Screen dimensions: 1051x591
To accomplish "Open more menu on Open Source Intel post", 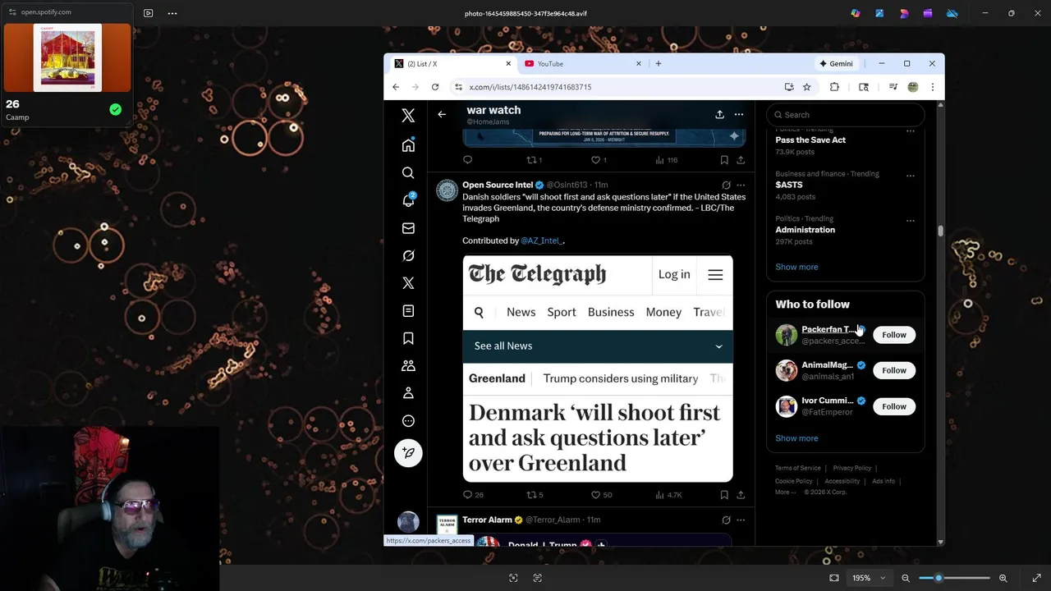I will coord(741,186).
